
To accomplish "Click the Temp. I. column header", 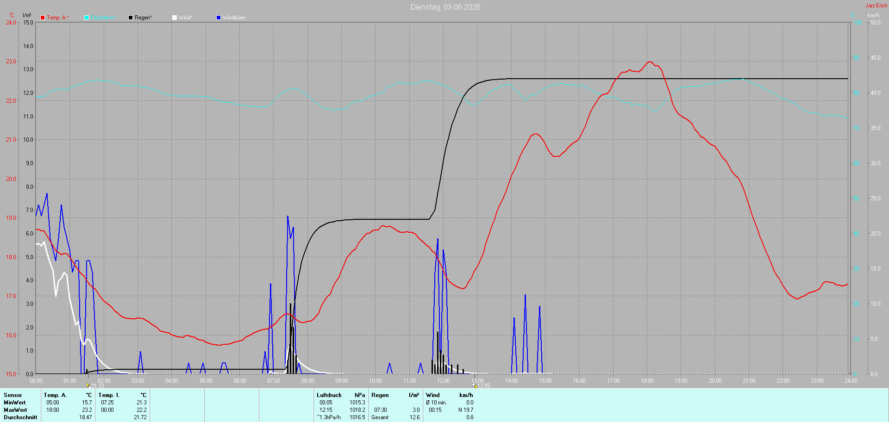I will click(x=109, y=395).
